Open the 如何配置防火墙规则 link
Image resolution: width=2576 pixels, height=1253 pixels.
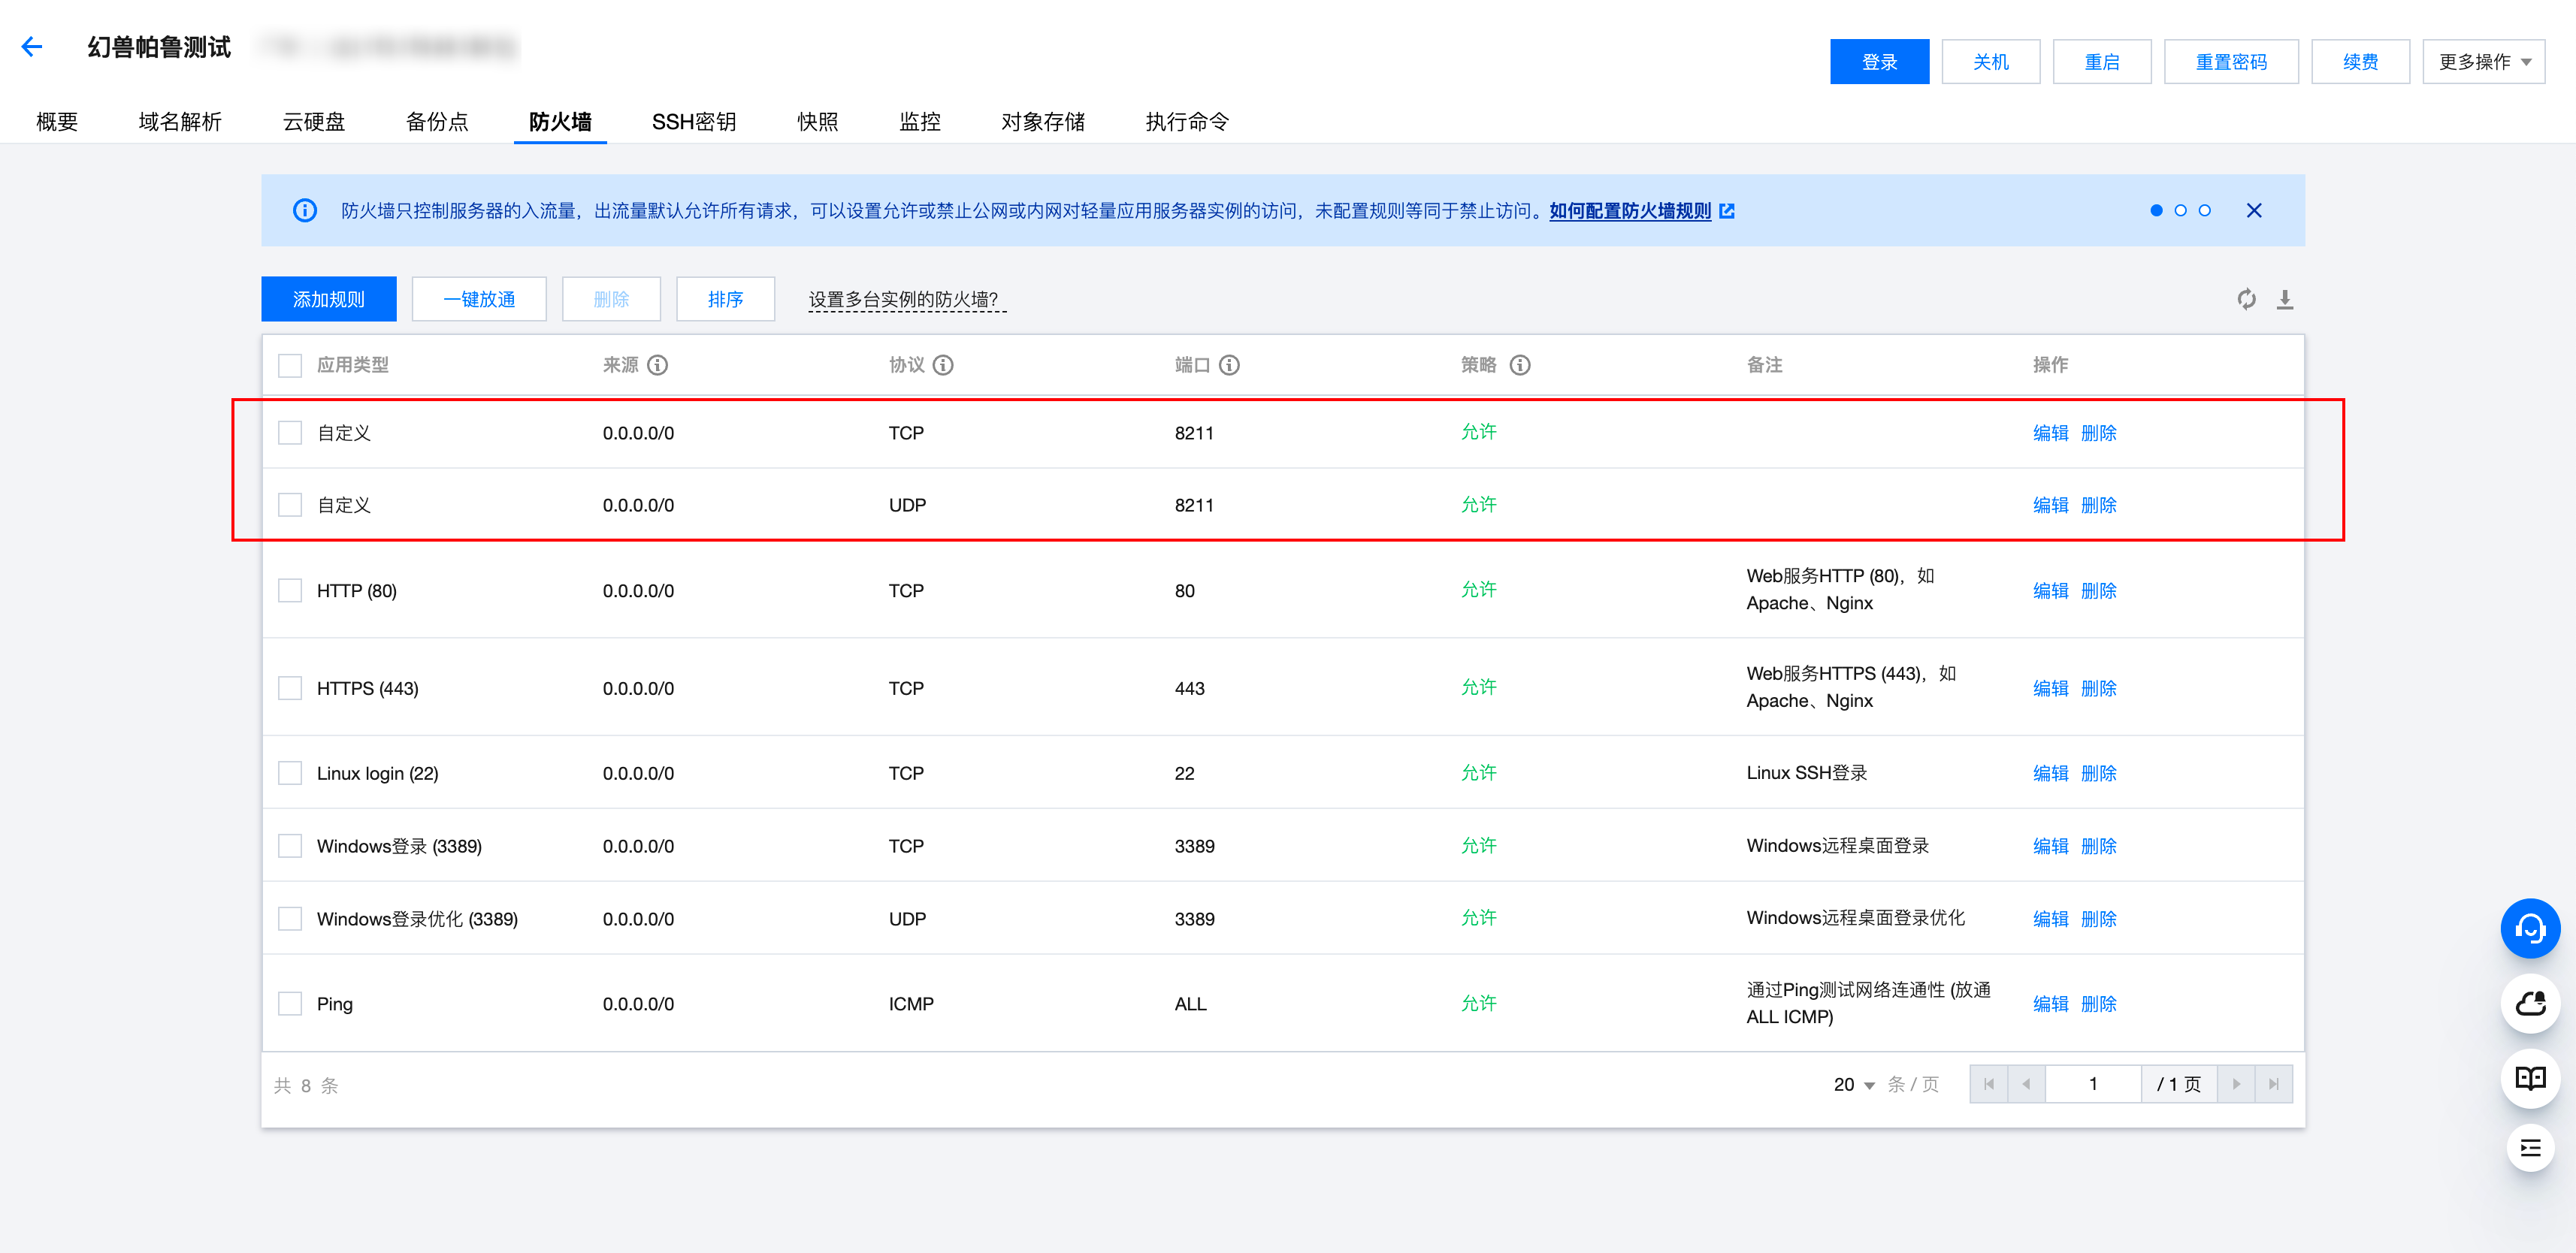coord(1630,211)
